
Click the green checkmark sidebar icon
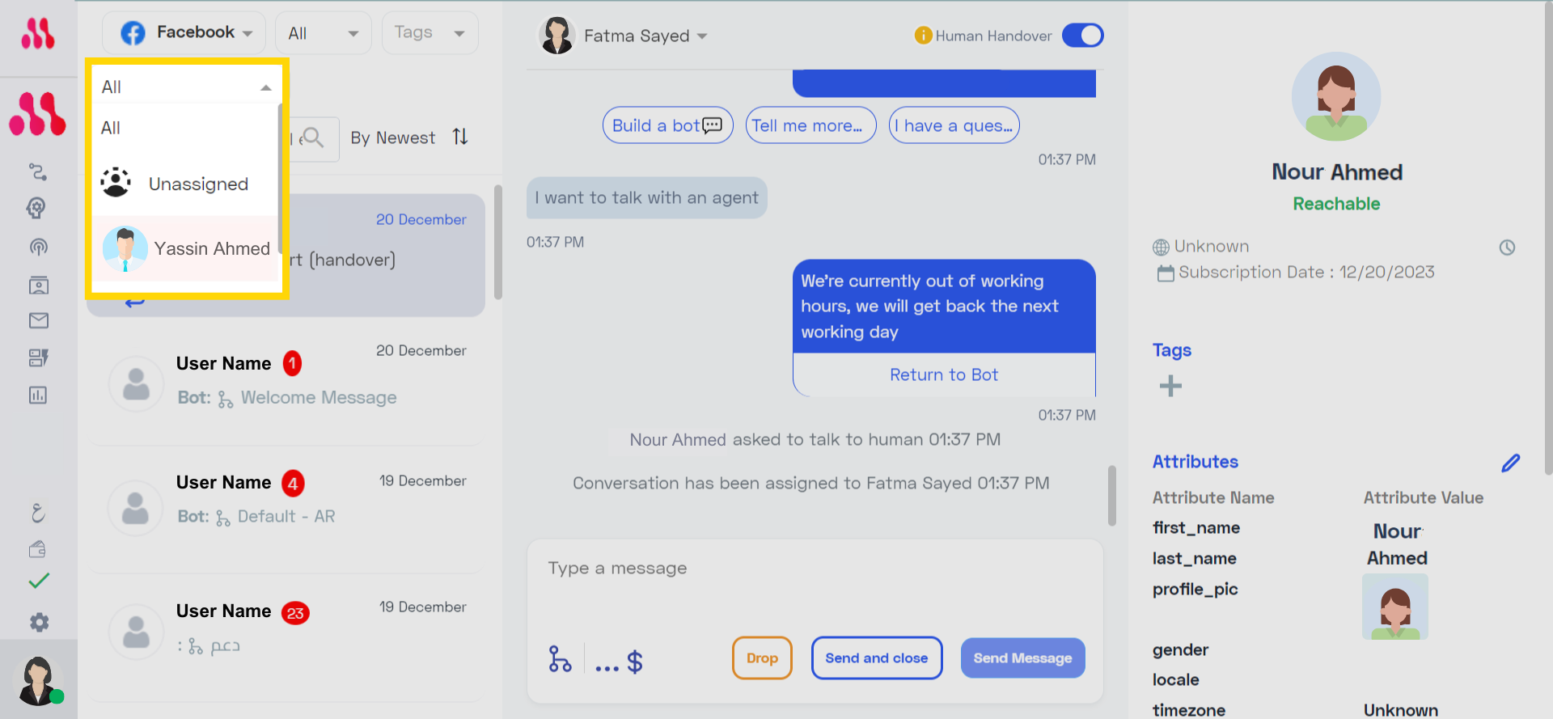[39, 581]
